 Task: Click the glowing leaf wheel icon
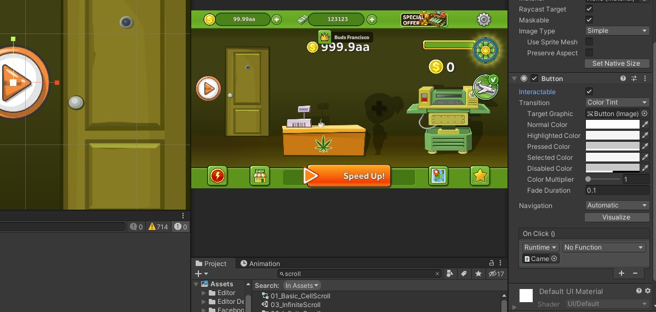click(x=486, y=50)
